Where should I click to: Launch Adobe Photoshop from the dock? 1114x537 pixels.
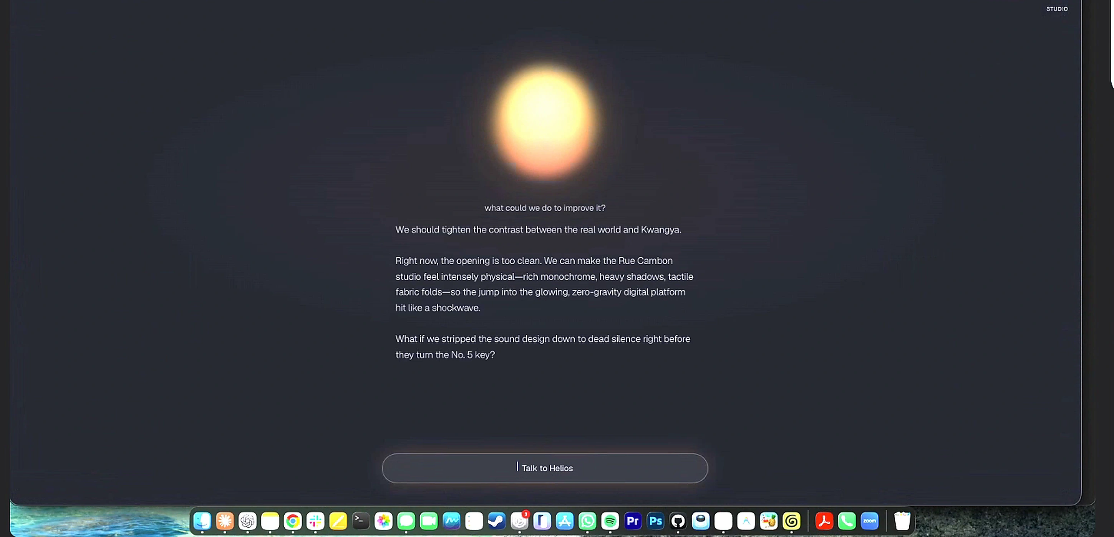coord(656,521)
